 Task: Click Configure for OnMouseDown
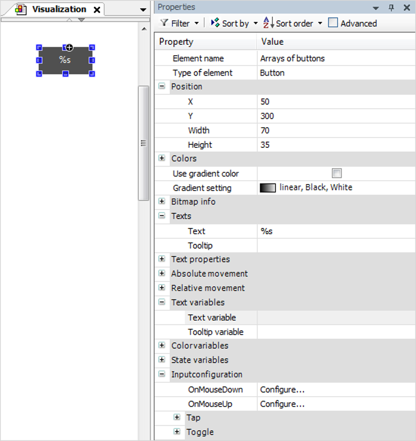(x=282, y=389)
